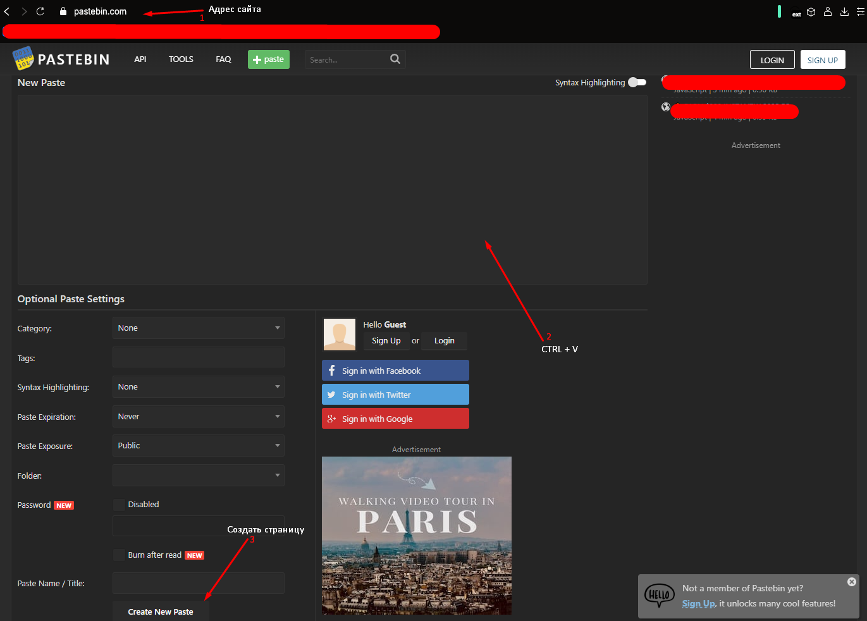Focus the Password input field
The width and height of the screenshot is (867, 621).
(x=199, y=526)
